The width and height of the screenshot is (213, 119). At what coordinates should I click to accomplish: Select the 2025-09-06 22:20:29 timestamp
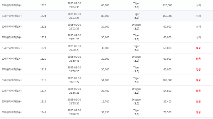pos(74,112)
